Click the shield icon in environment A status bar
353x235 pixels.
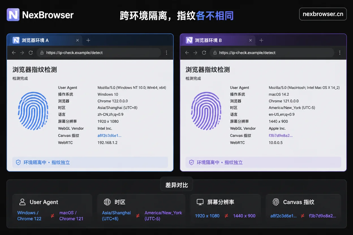coord(18,162)
